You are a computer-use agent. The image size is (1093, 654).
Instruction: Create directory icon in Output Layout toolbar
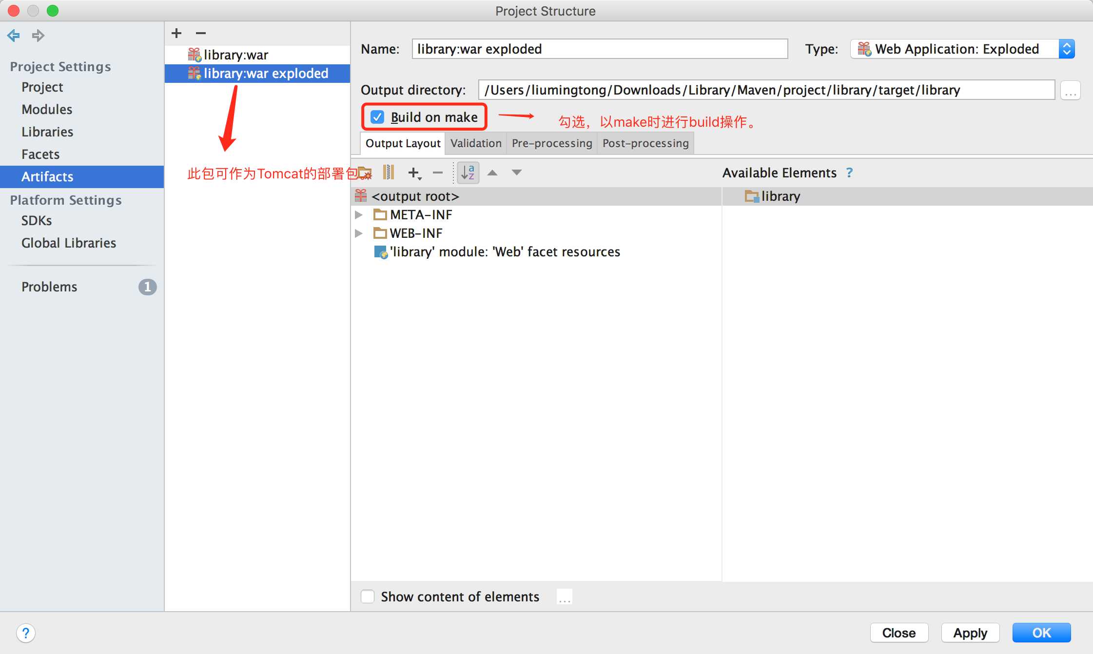coord(365,173)
